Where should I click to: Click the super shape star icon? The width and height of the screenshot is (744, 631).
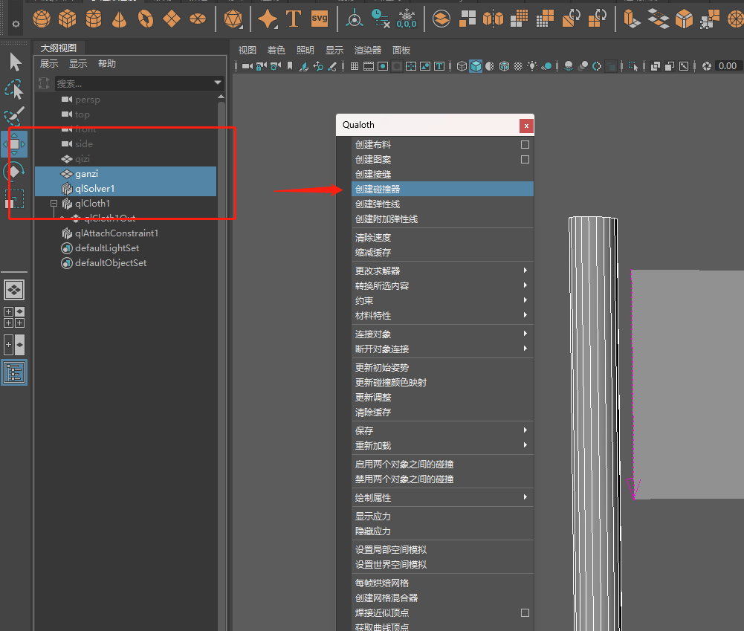pos(268,19)
